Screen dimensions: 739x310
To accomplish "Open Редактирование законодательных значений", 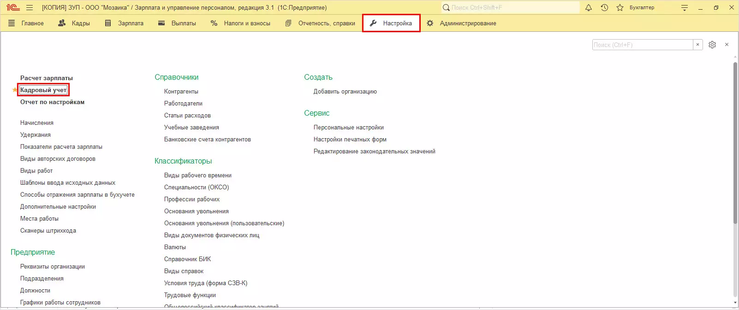I will pos(375,151).
